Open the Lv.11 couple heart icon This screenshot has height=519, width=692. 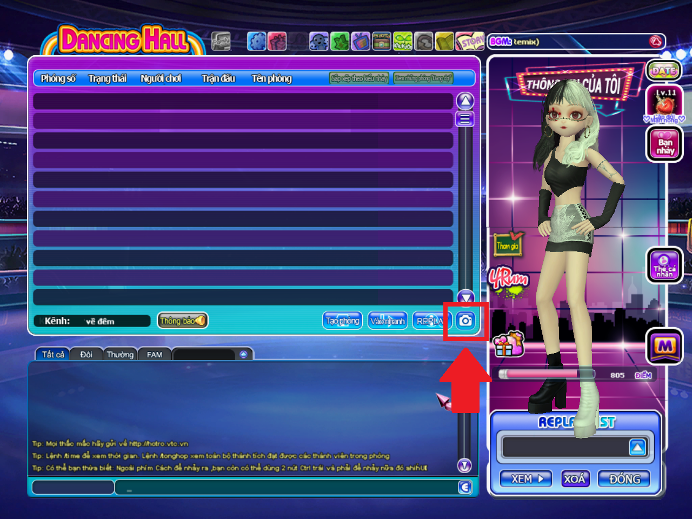pos(664,103)
